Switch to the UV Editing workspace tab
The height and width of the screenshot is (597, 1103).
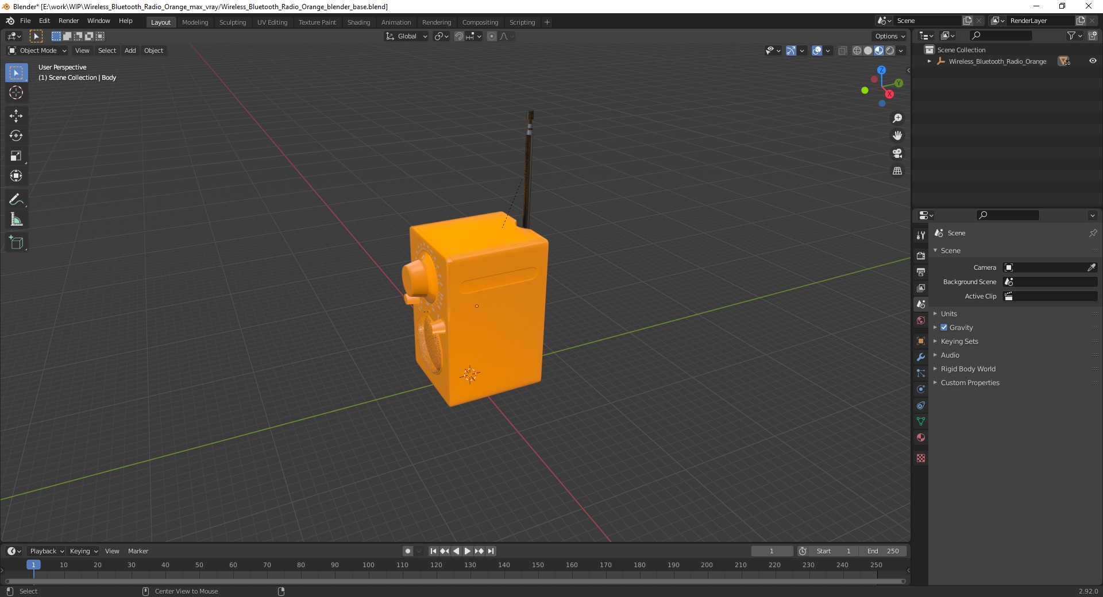[x=272, y=22]
